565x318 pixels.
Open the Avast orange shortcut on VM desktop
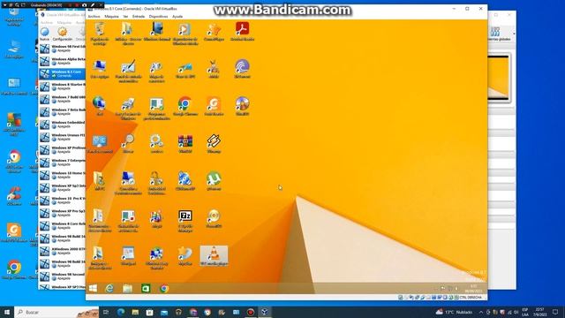pyautogui.click(x=214, y=106)
